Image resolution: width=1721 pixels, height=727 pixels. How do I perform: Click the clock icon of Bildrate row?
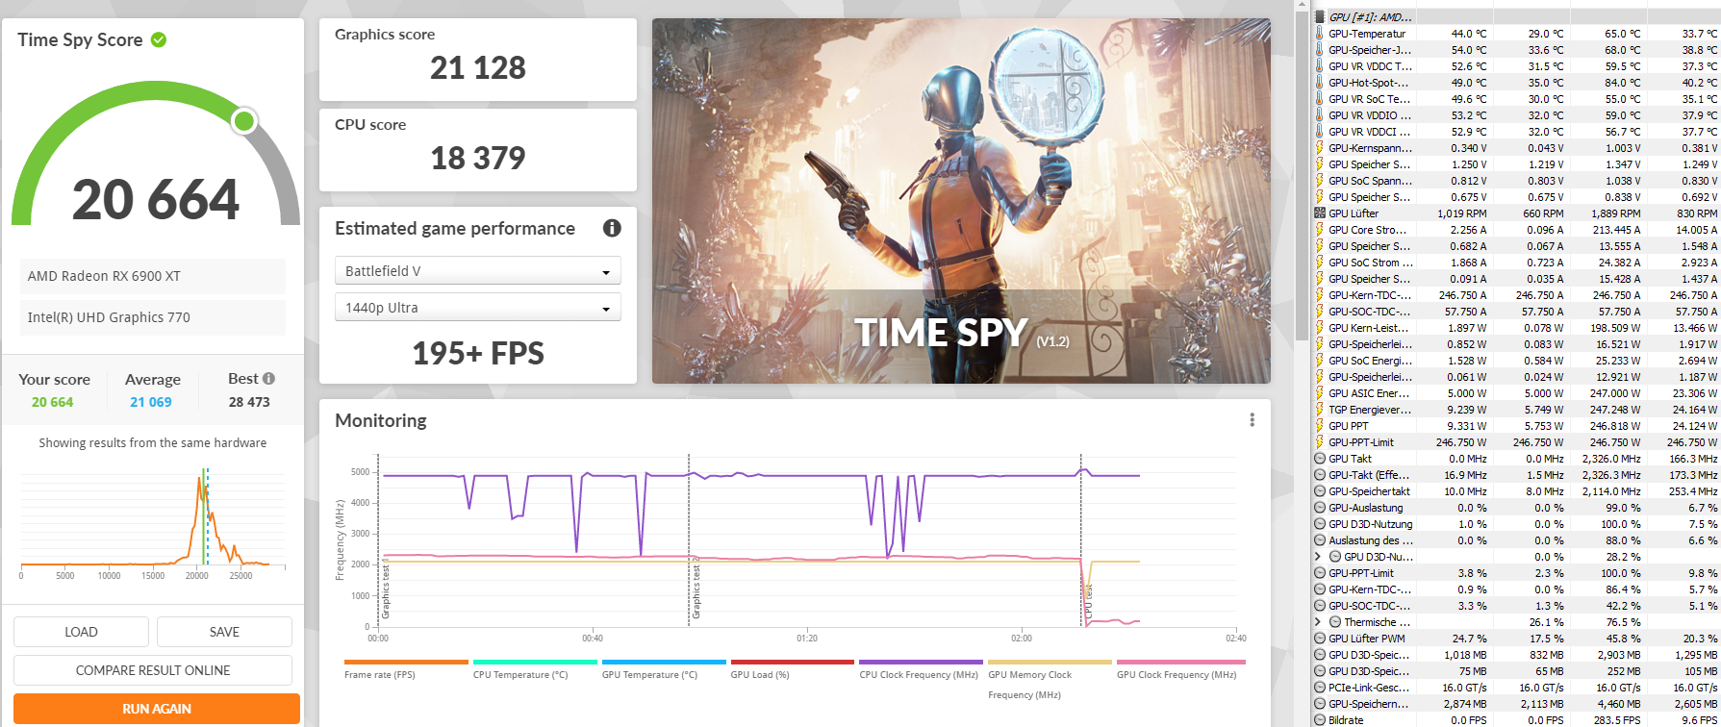coord(1320,720)
